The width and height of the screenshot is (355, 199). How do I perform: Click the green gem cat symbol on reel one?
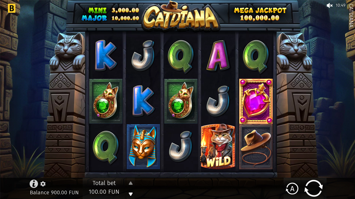click(x=106, y=101)
